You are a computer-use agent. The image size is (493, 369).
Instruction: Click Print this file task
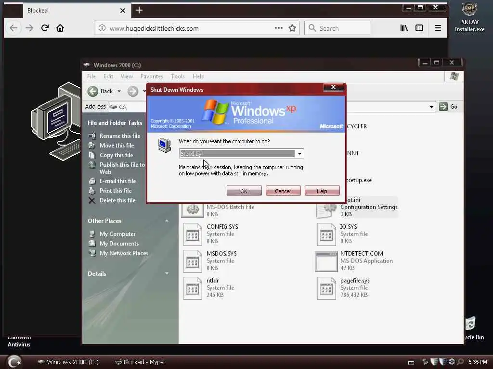tap(116, 190)
